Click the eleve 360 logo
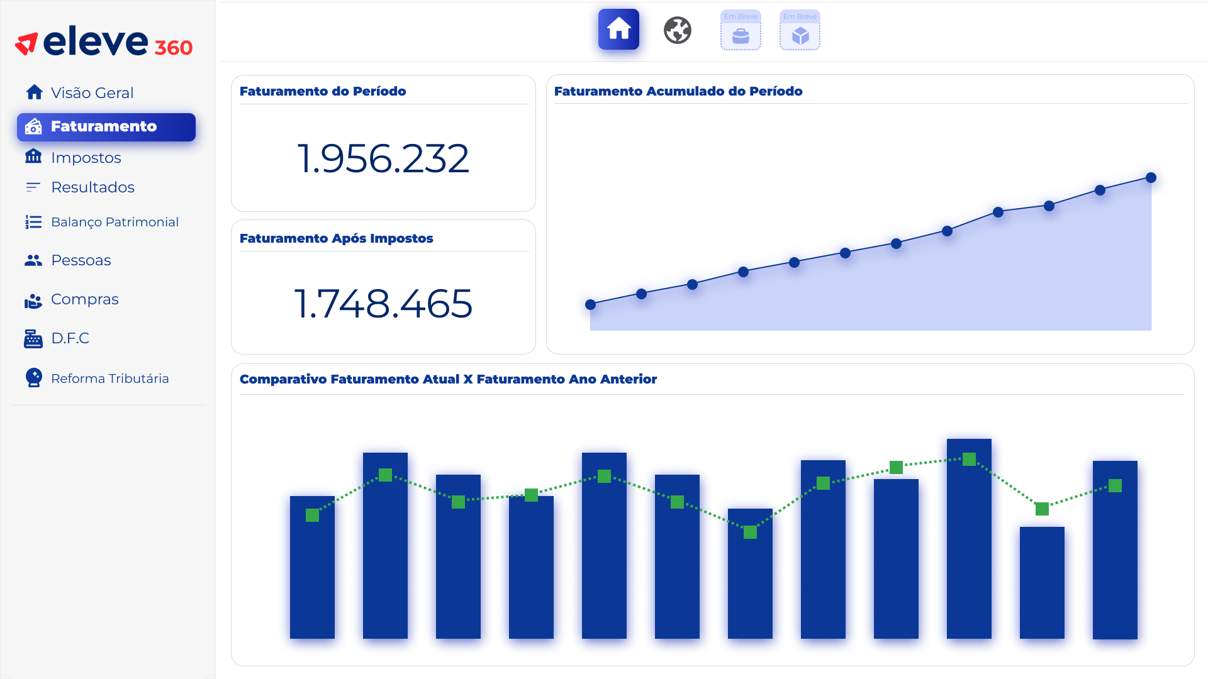The width and height of the screenshot is (1208, 679). point(104,42)
